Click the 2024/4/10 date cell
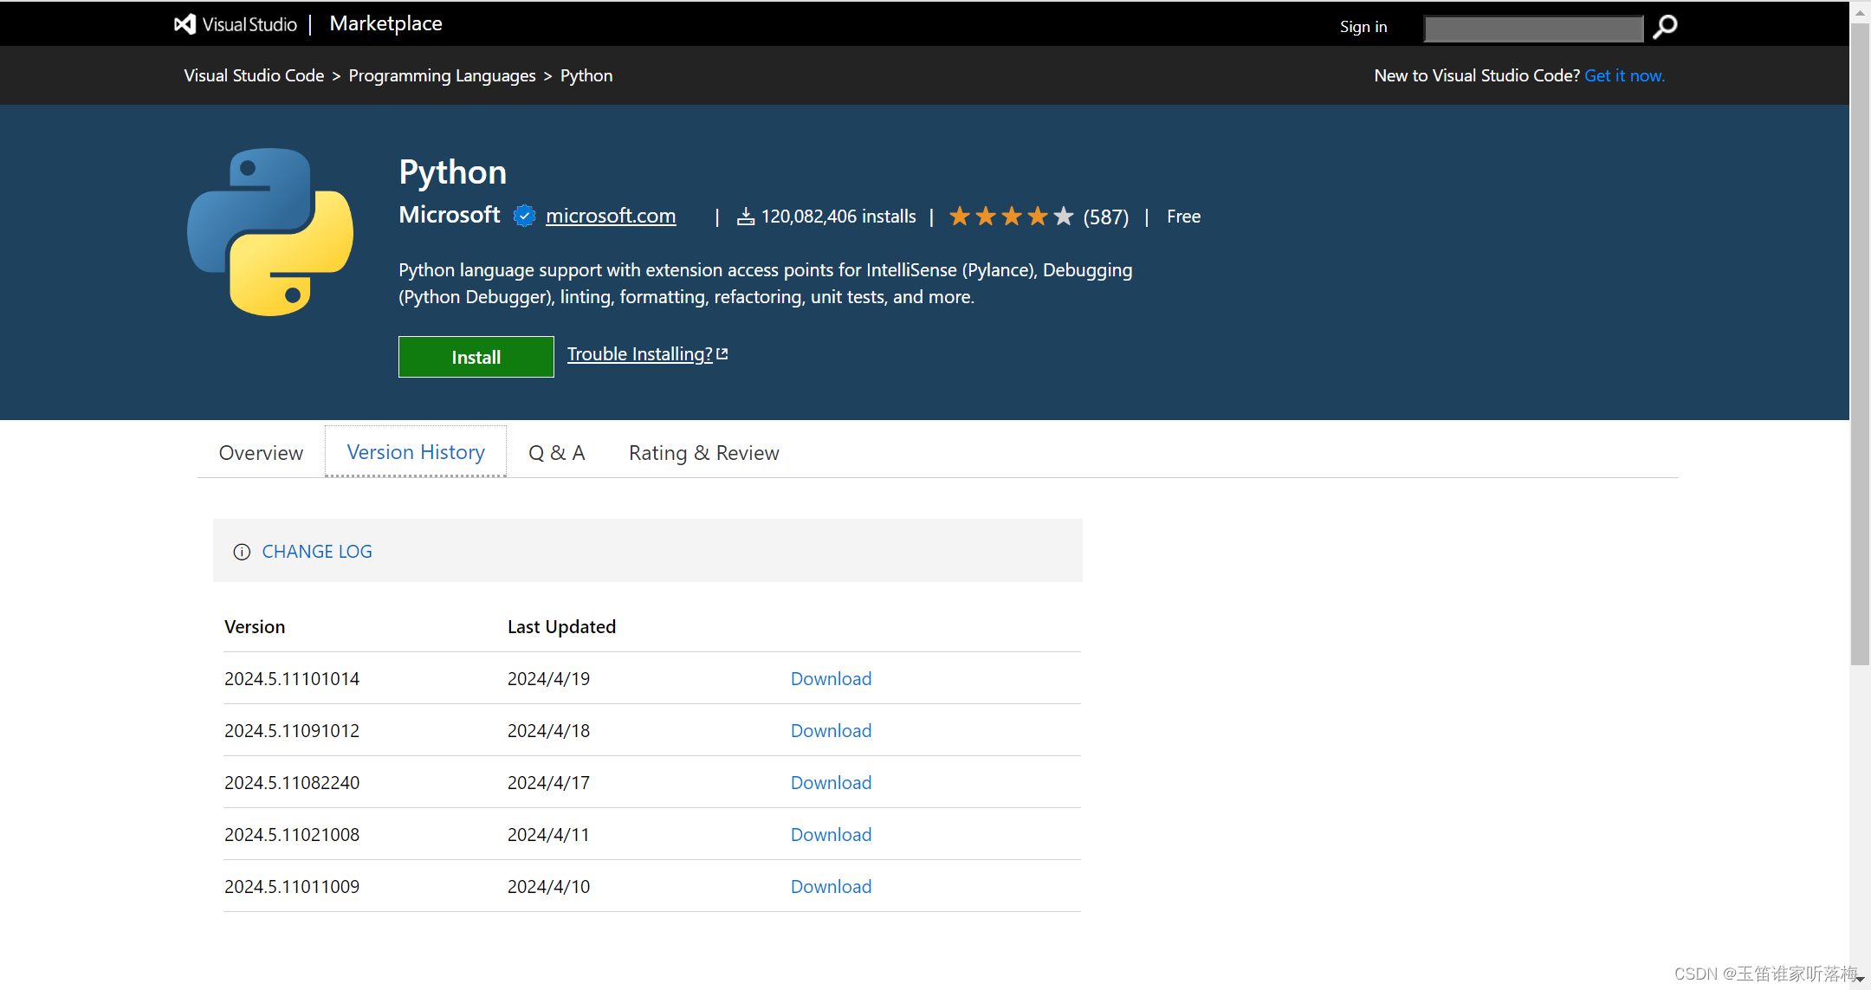Image resolution: width=1871 pixels, height=990 pixels. pyautogui.click(x=548, y=886)
